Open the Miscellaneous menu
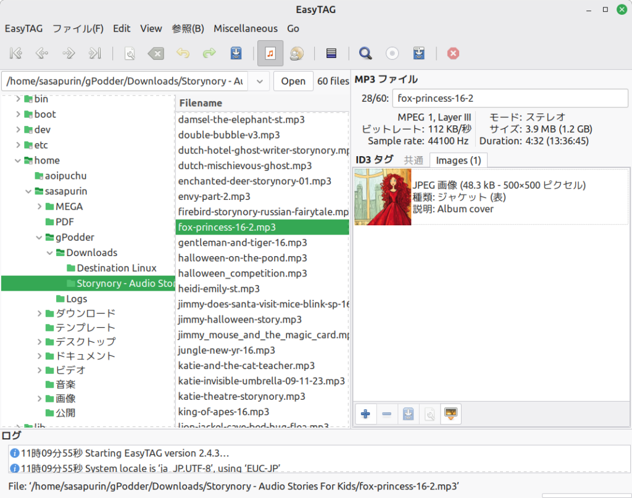 245,28
